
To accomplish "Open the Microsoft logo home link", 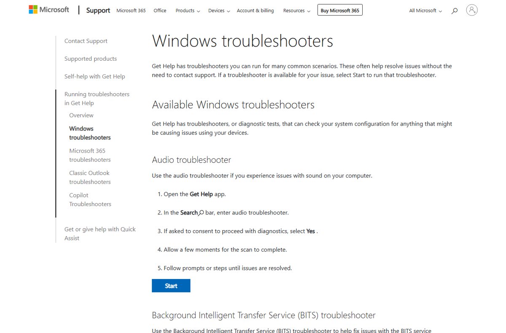I will tap(49, 10).
